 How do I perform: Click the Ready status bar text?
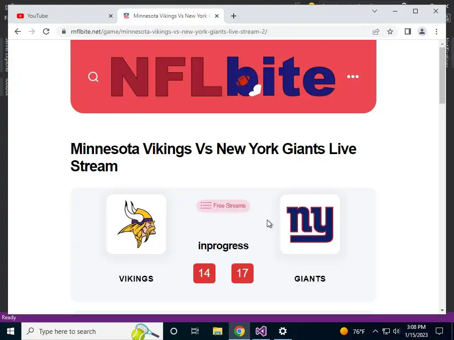click(x=9, y=317)
